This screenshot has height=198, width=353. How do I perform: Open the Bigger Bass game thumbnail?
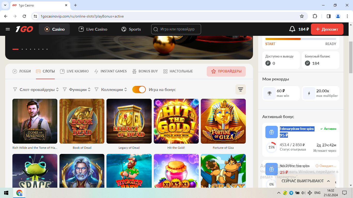click(129, 171)
